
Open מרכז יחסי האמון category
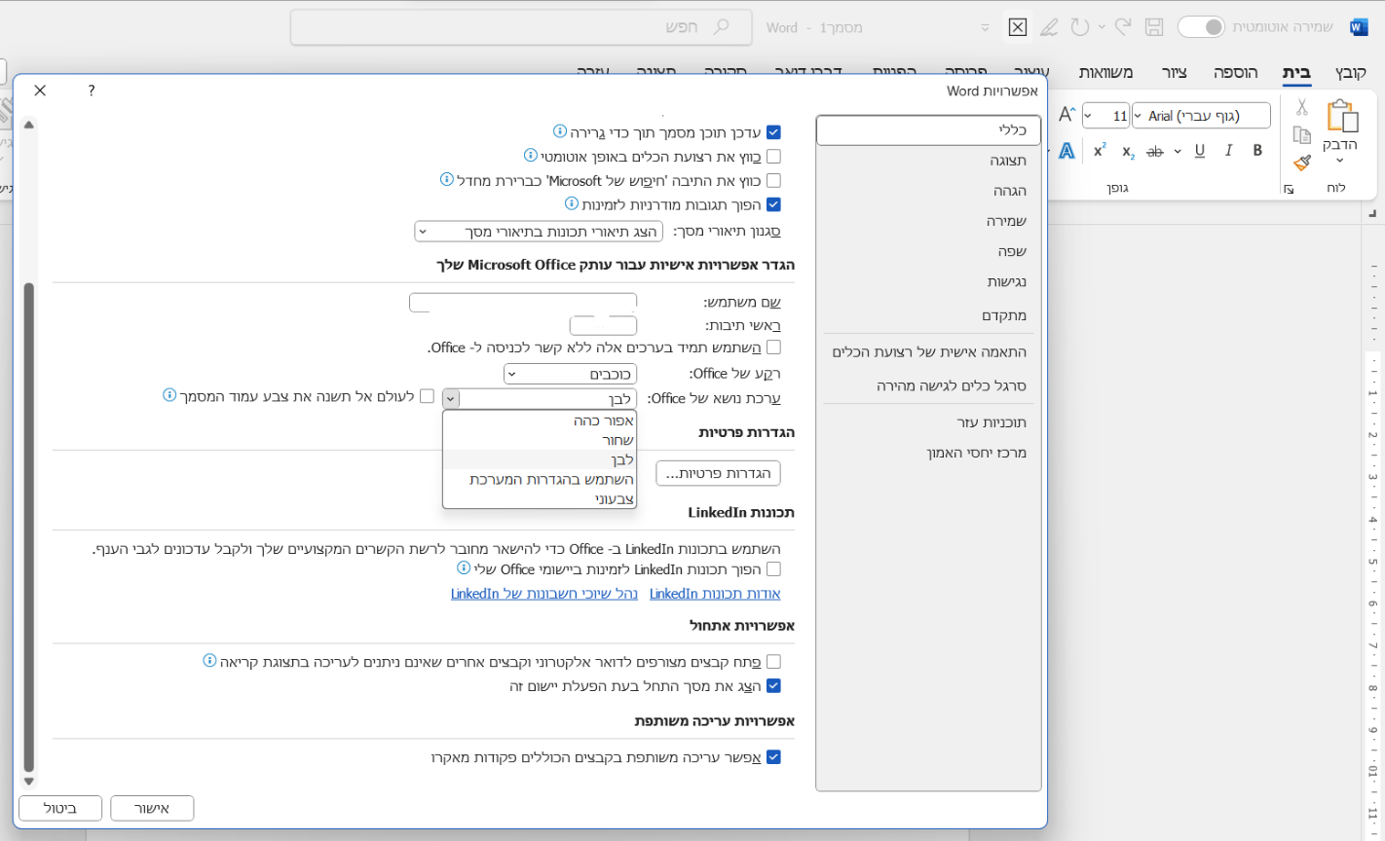point(929,453)
